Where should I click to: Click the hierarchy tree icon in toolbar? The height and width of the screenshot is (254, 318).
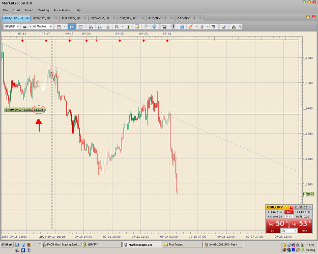[234, 26]
